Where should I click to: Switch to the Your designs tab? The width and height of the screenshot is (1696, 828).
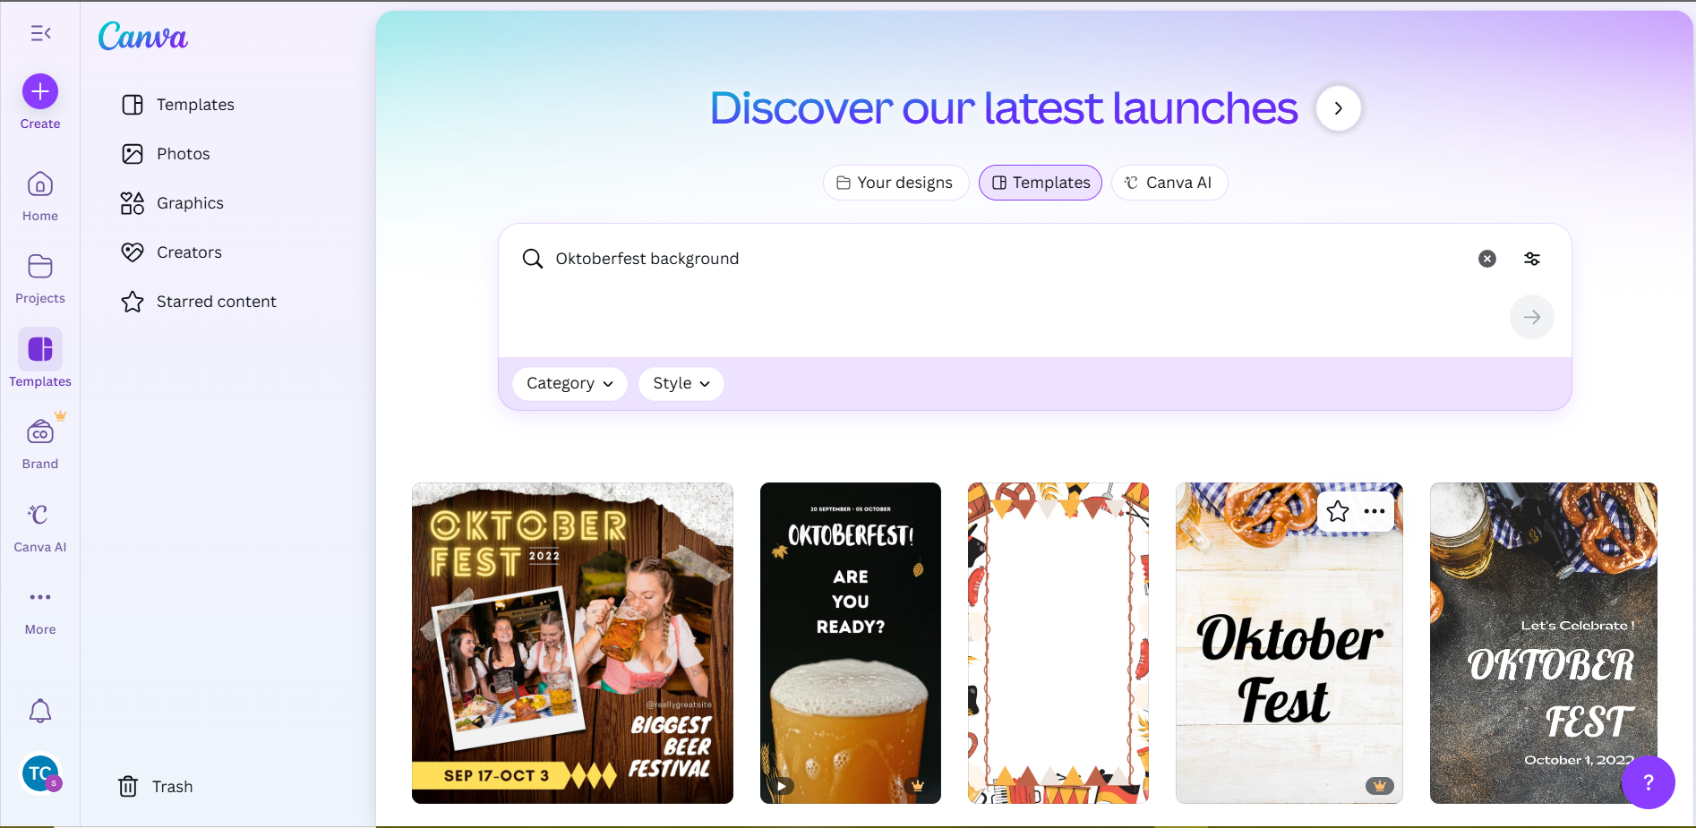pyautogui.click(x=895, y=183)
